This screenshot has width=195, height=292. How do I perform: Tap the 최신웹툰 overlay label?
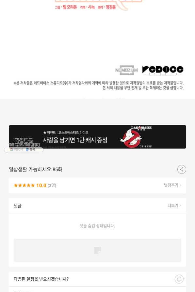pyautogui.click(x=24, y=140)
